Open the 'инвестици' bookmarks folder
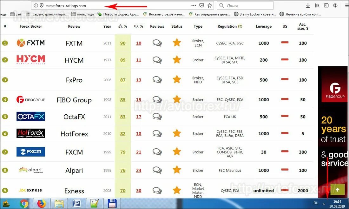Image resolution: width=349 pixels, height=209 pixels. pos(82,14)
